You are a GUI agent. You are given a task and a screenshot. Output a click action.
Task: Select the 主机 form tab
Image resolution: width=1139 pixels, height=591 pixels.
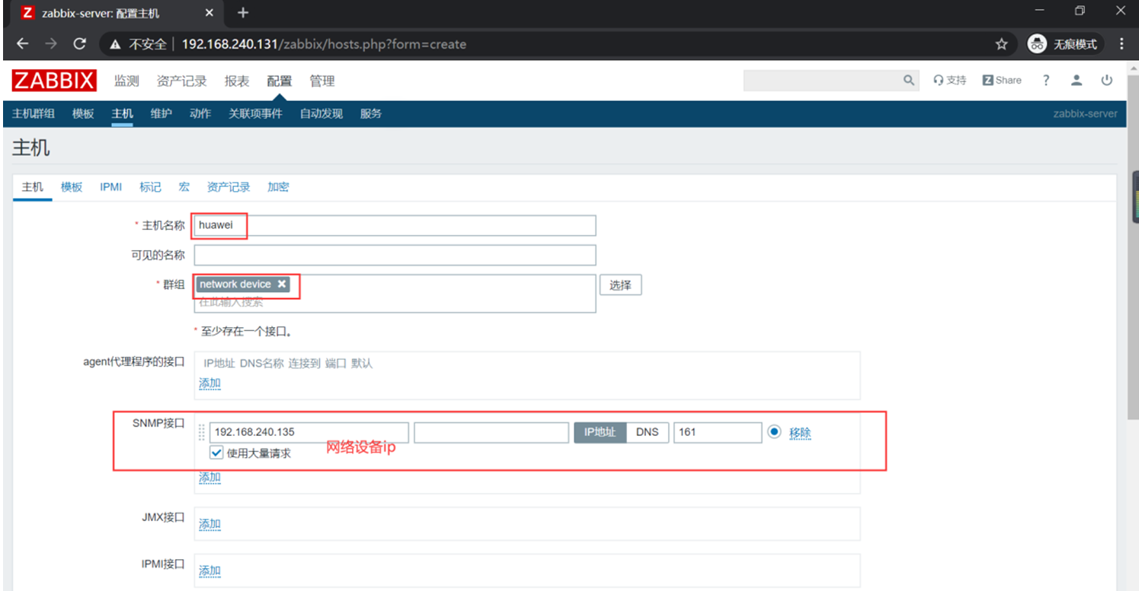(x=33, y=186)
